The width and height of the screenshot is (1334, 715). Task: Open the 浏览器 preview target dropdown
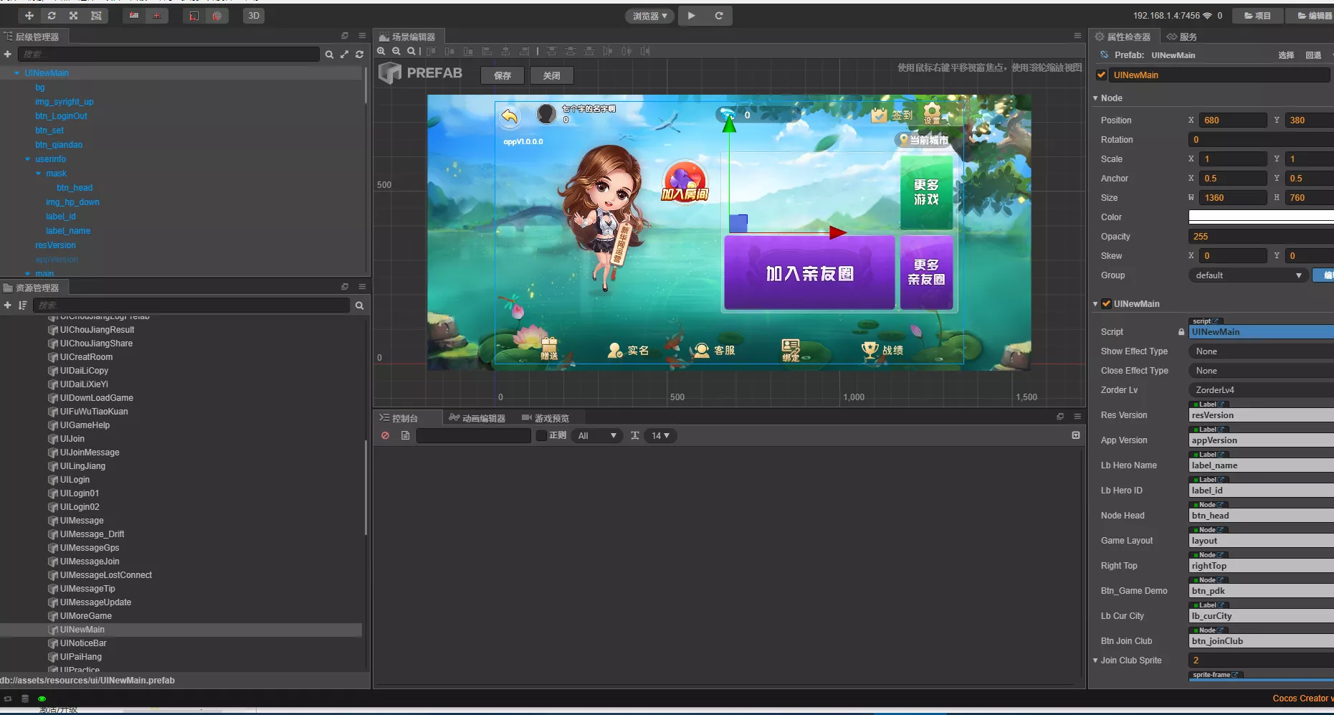coord(649,15)
